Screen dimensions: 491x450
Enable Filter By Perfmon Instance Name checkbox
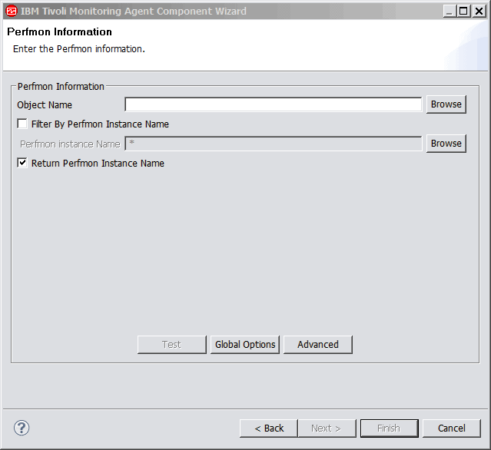click(x=22, y=124)
